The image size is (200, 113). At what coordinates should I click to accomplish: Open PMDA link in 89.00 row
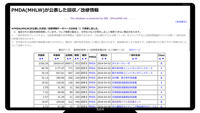pos(92,92)
